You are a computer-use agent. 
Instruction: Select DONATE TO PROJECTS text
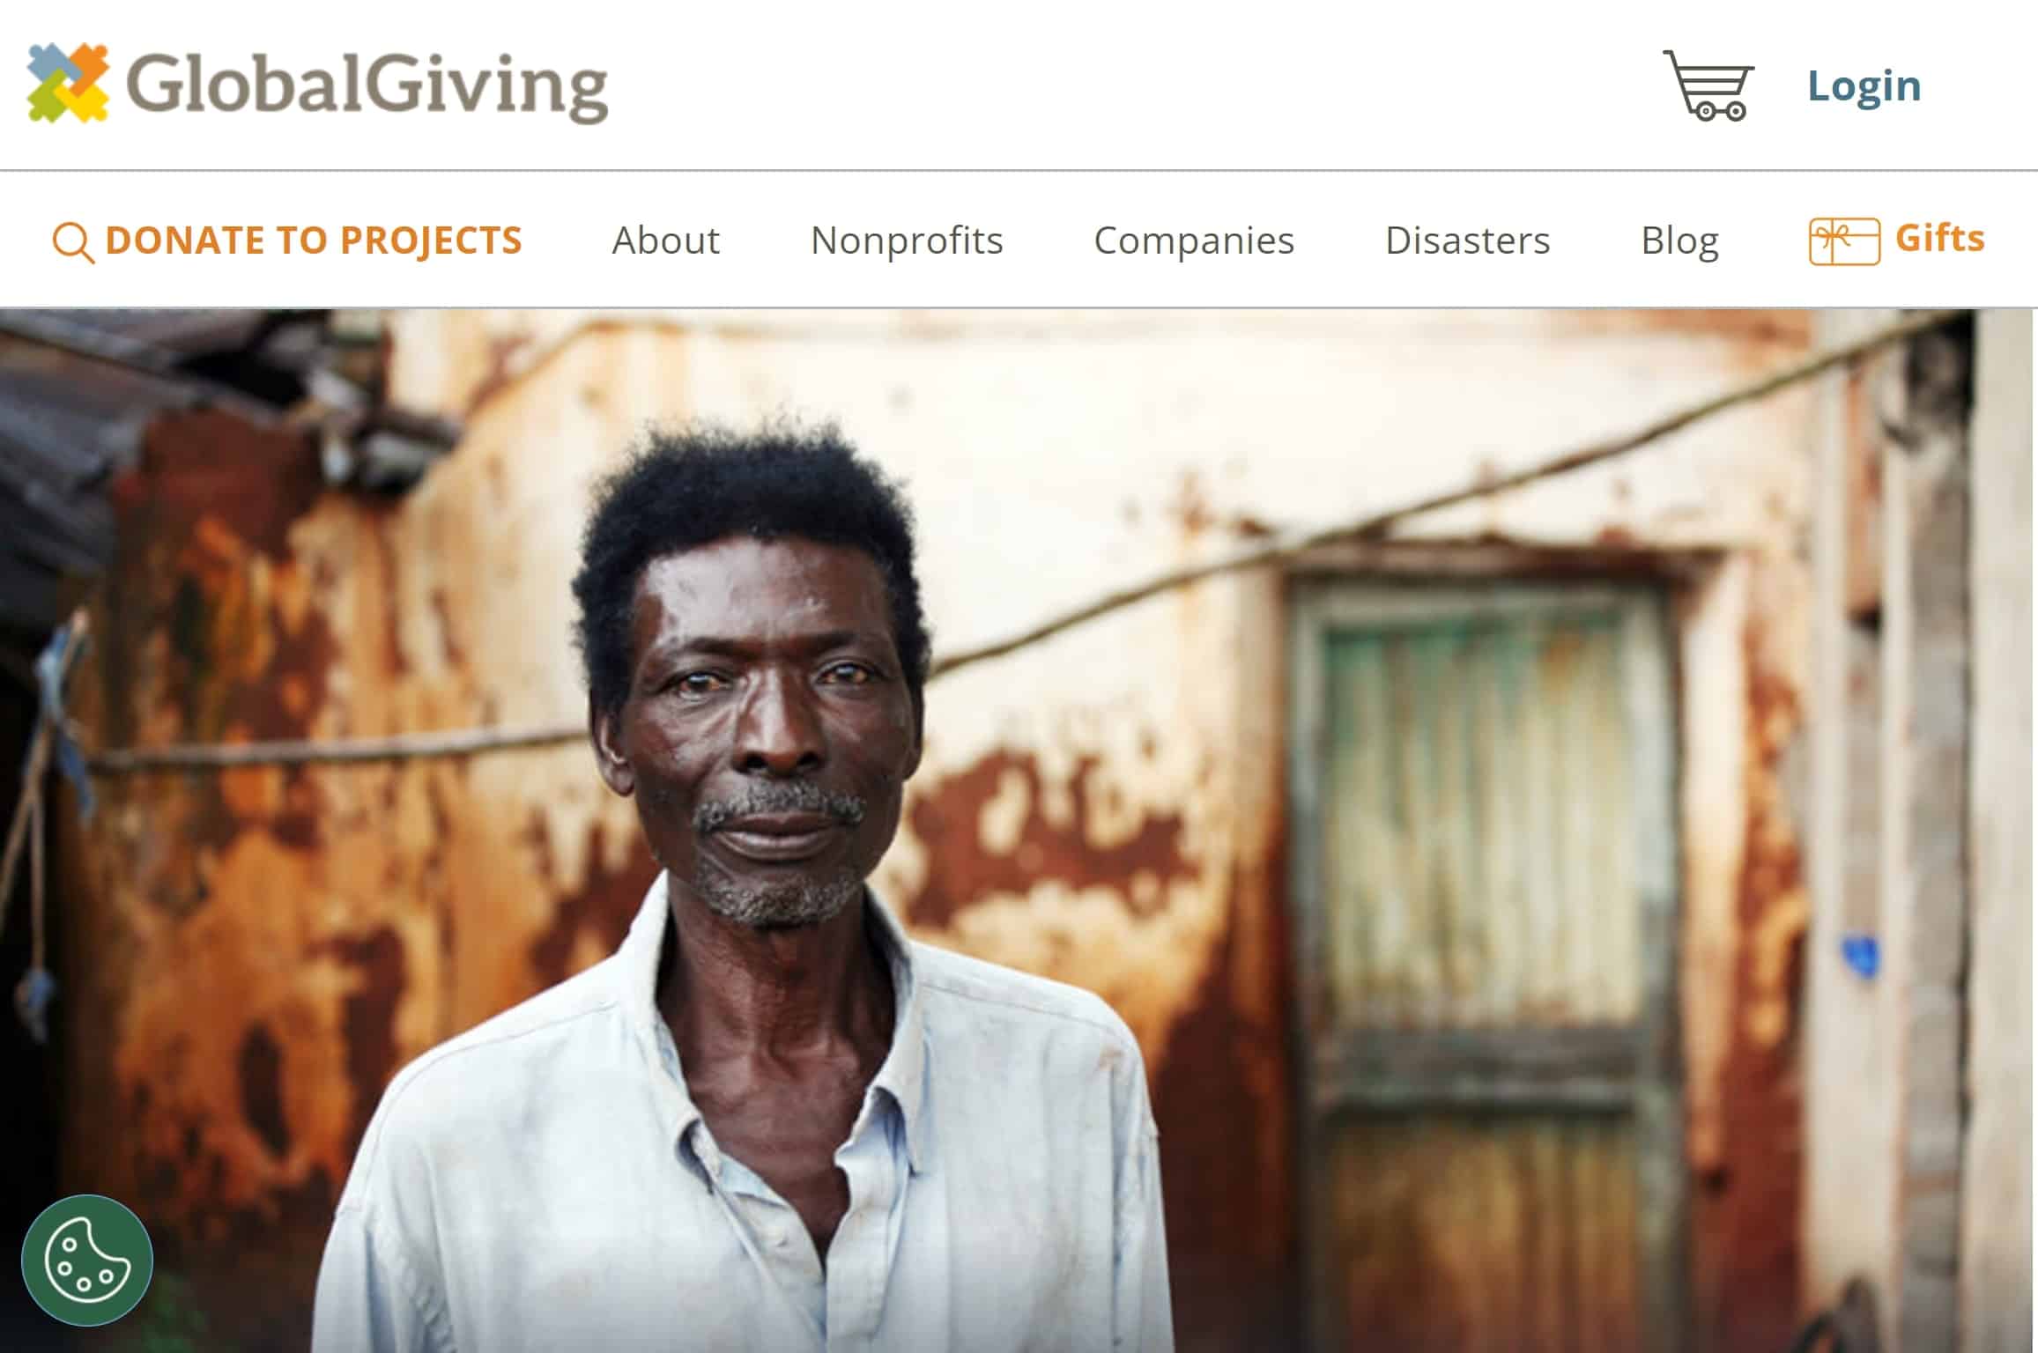[314, 240]
